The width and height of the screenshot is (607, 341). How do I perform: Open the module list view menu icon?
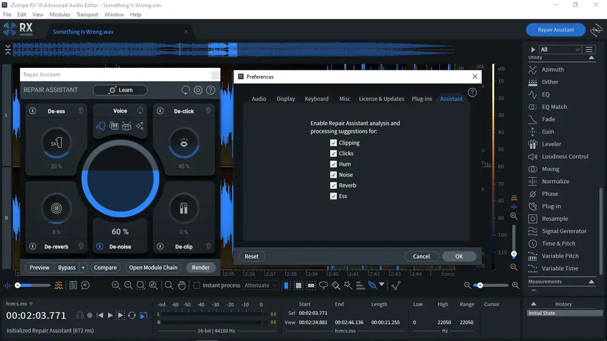[589, 50]
